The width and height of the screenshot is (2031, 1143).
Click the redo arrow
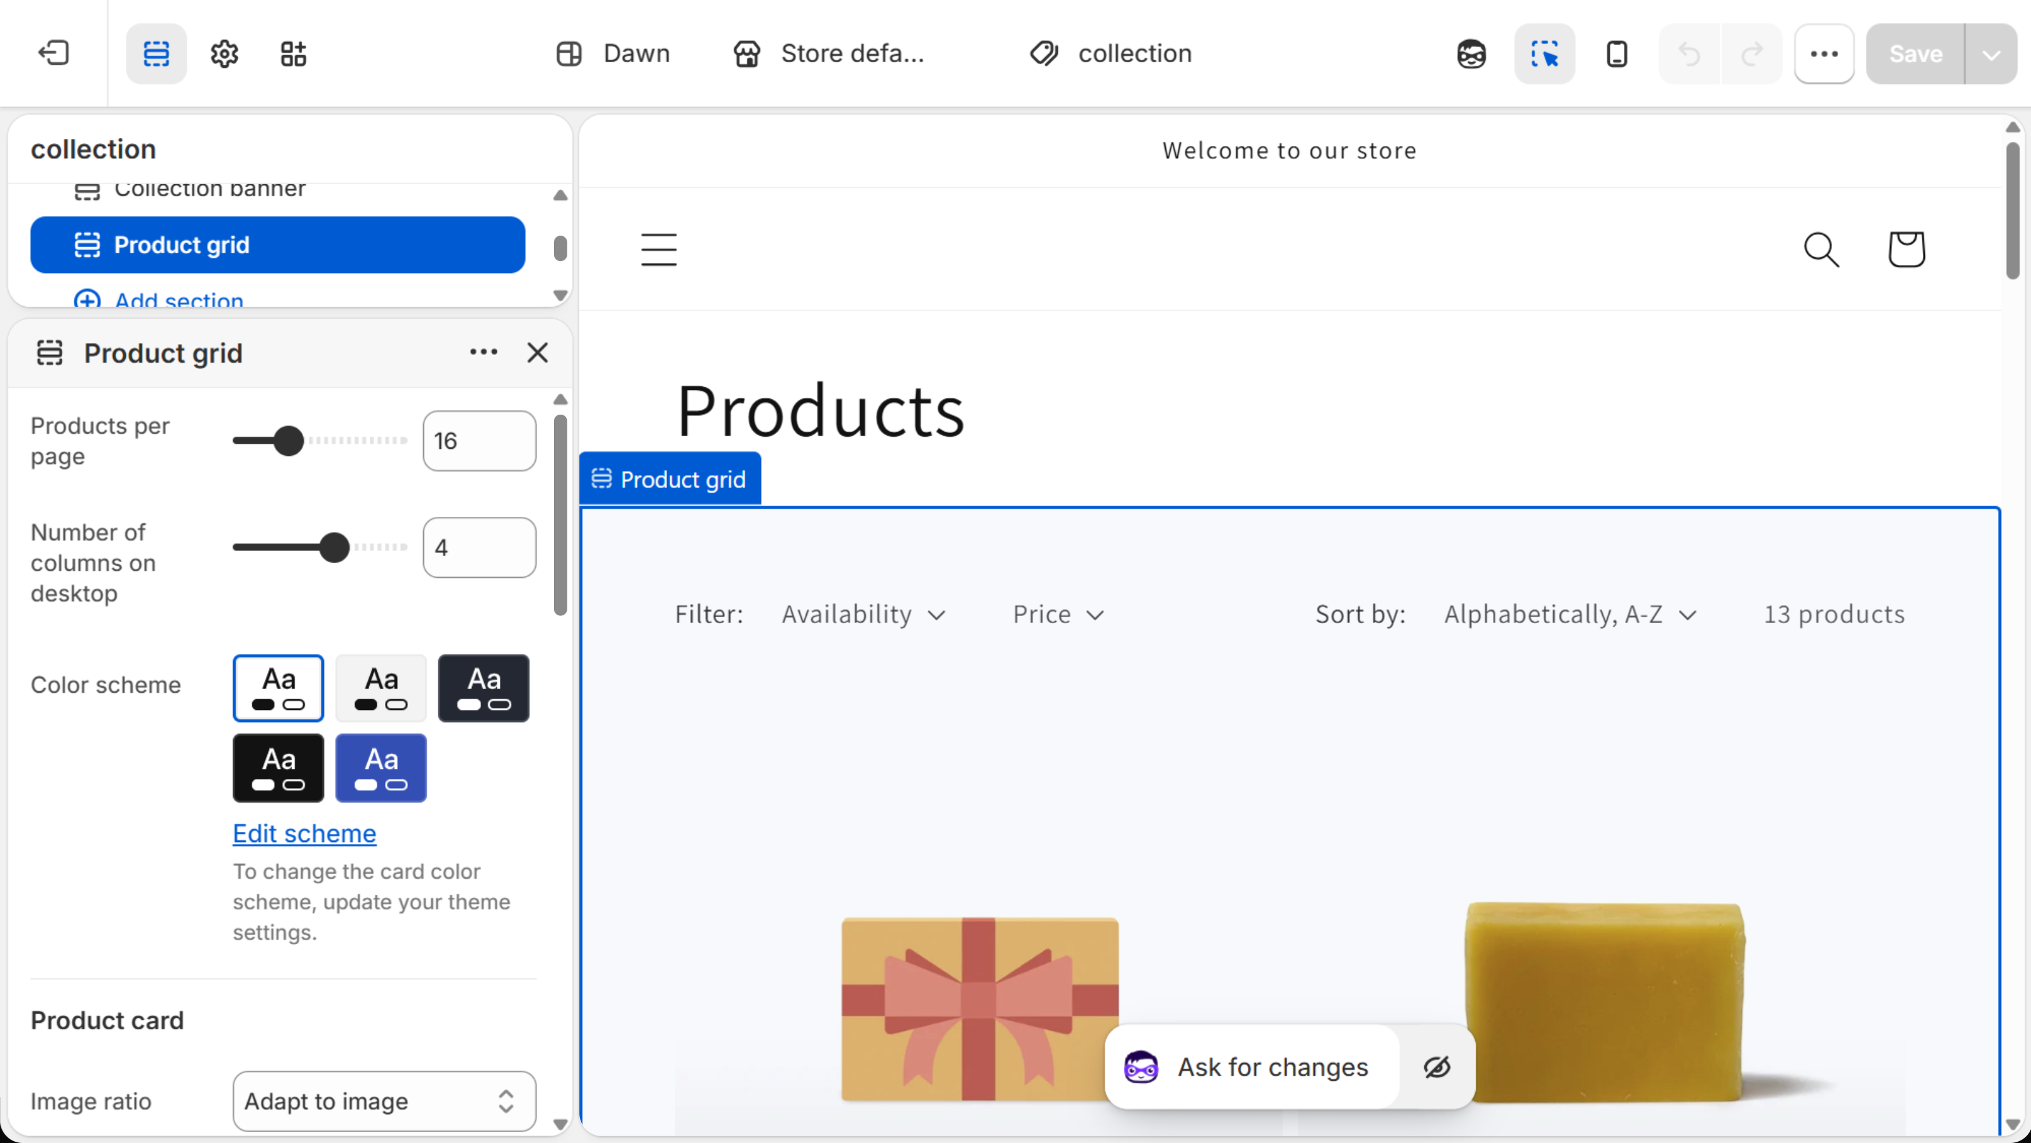(1752, 53)
